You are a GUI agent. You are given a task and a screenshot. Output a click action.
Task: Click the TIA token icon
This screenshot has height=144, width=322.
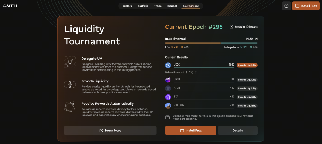(x=168, y=97)
